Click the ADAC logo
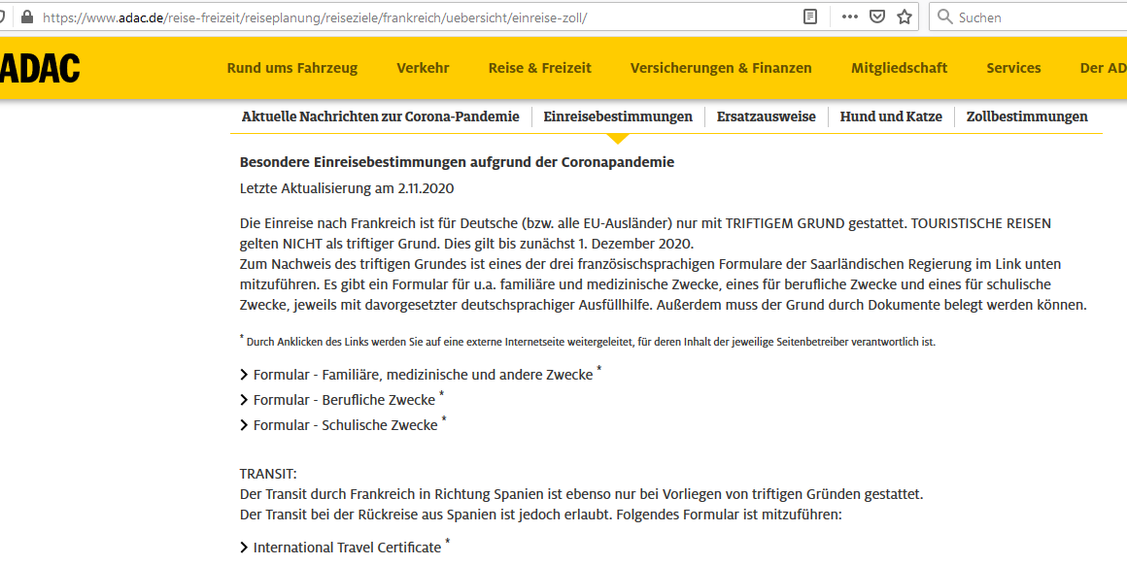 [40, 68]
